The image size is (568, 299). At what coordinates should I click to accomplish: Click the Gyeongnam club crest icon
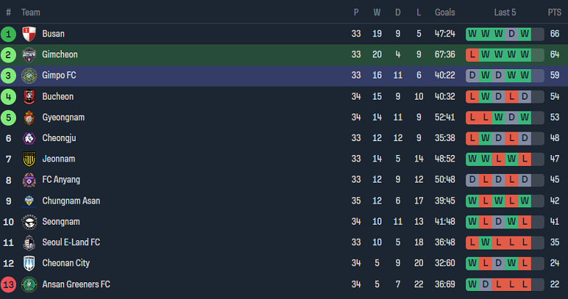(x=29, y=118)
